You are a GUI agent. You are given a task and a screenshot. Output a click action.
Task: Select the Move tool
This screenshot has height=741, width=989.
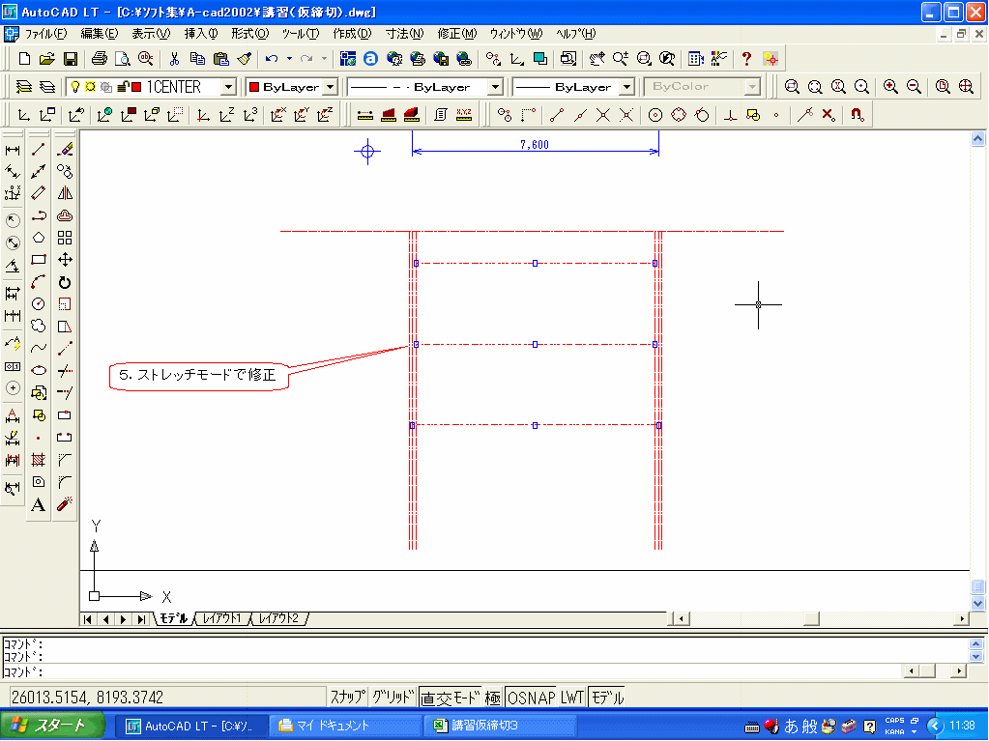click(65, 260)
